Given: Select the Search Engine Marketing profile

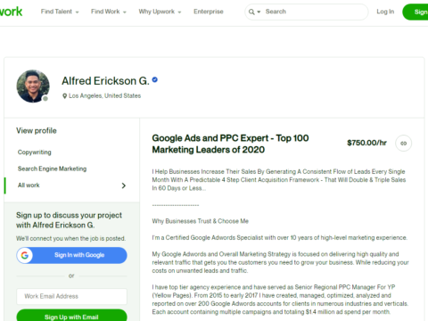Looking at the screenshot, I should point(52,169).
